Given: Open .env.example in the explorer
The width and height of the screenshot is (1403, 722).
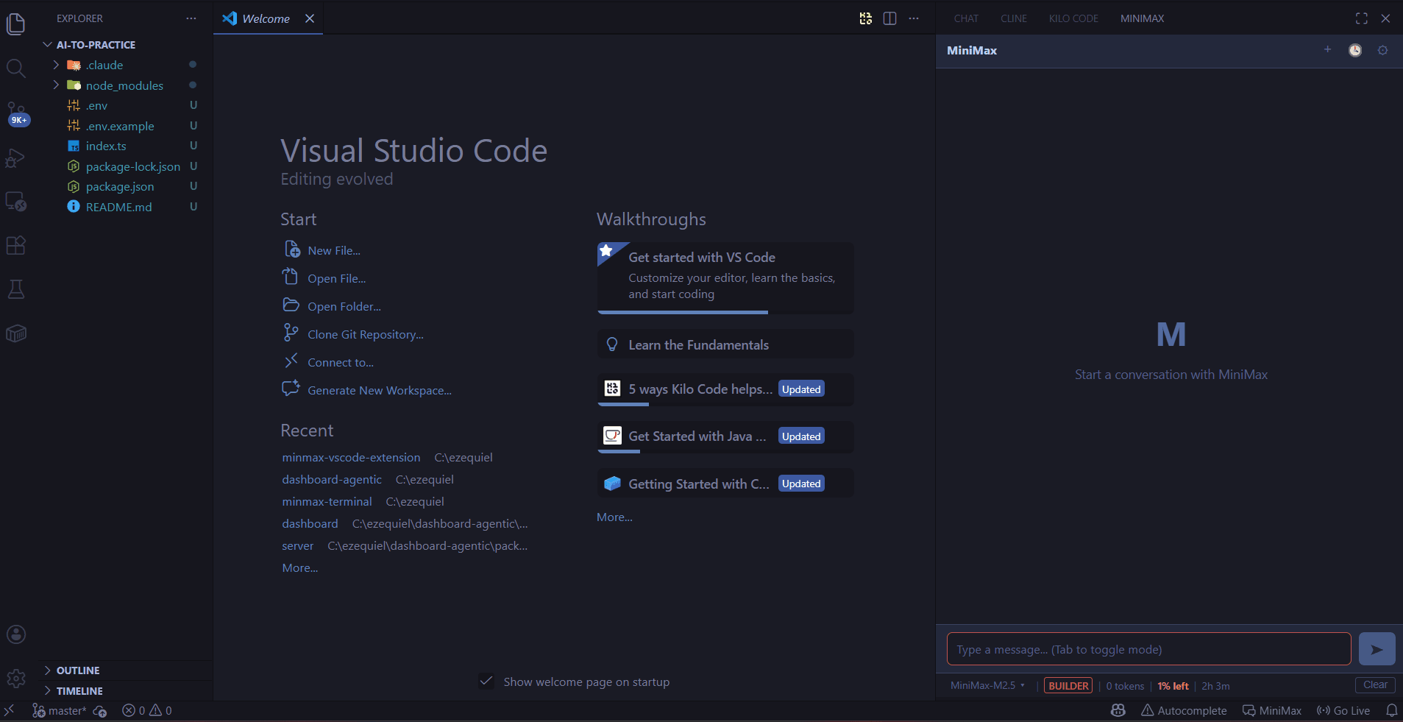Looking at the screenshot, I should (119, 126).
